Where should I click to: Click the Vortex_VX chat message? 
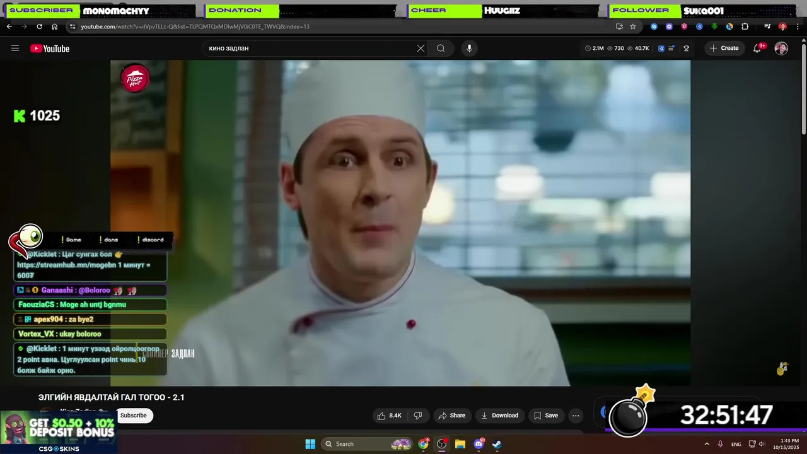[90, 334]
